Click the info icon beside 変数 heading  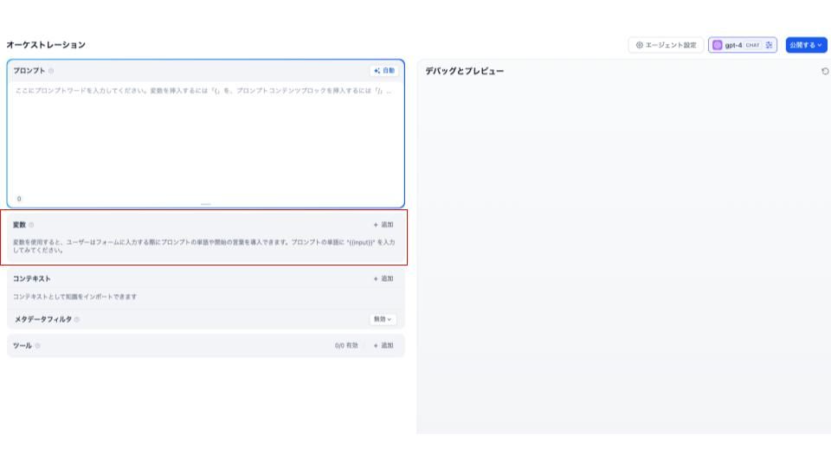(x=32, y=225)
